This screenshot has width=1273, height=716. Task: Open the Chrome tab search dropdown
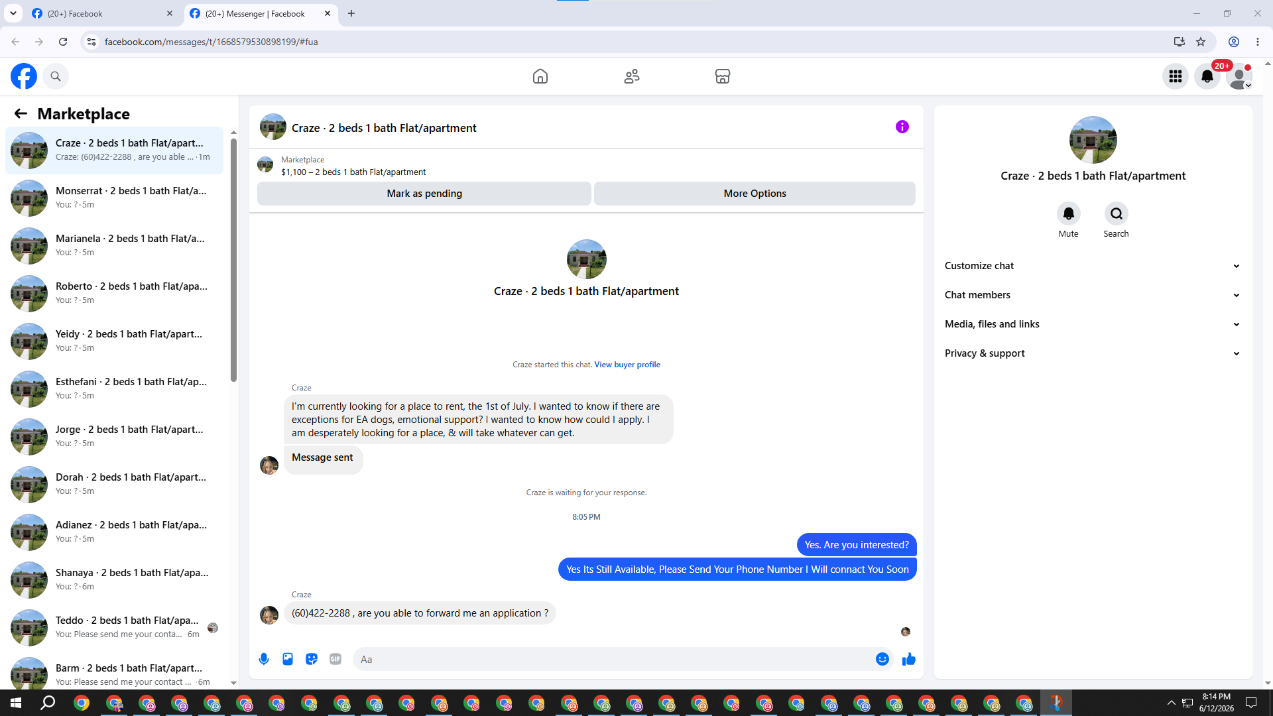tap(13, 13)
